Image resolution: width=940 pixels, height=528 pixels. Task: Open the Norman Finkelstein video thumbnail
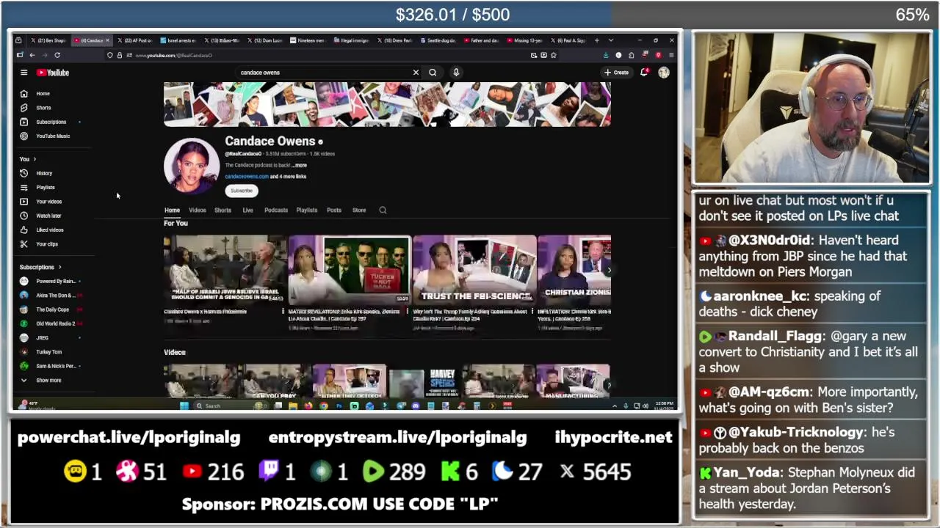(x=225, y=269)
